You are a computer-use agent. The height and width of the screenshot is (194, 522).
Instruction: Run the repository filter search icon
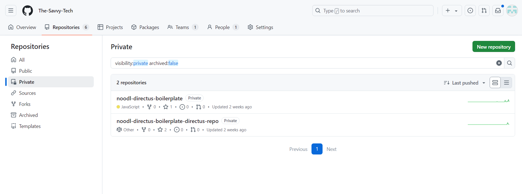tap(509, 63)
